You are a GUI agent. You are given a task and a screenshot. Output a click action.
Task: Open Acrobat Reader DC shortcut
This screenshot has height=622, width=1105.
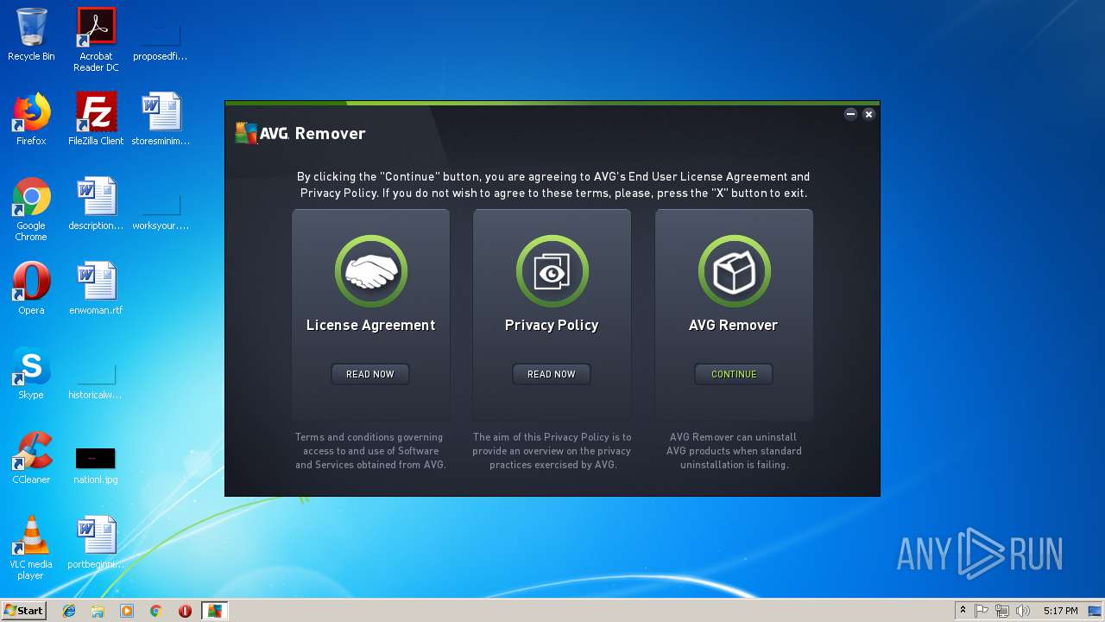pyautogui.click(x=96, y=40)
